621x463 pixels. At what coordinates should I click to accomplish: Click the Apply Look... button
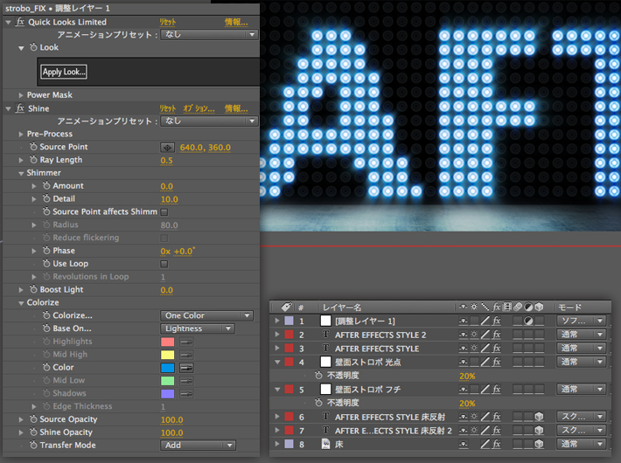[x=64, y=72]
